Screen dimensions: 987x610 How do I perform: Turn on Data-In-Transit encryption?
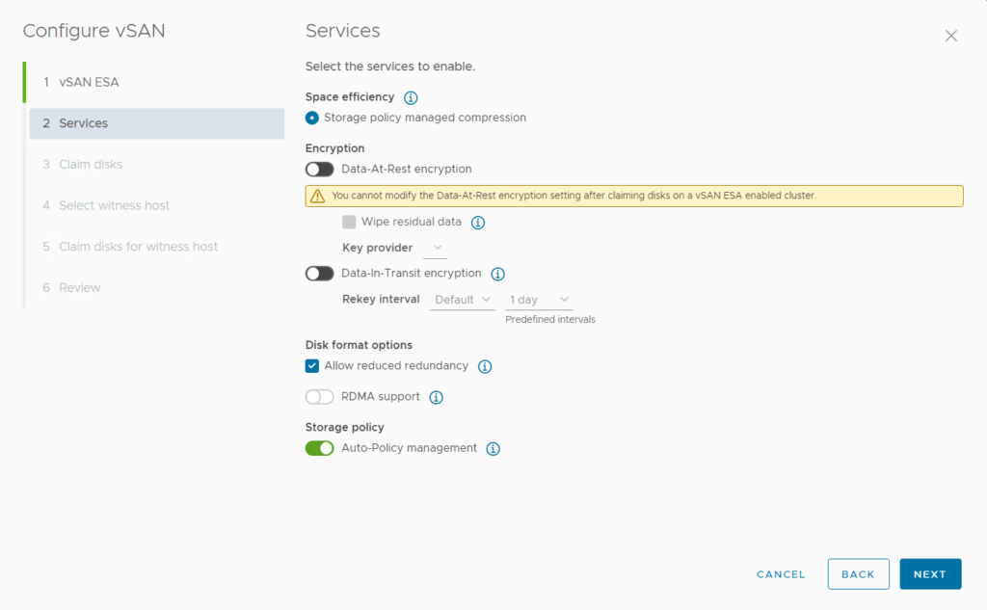[x=319, y=274]
